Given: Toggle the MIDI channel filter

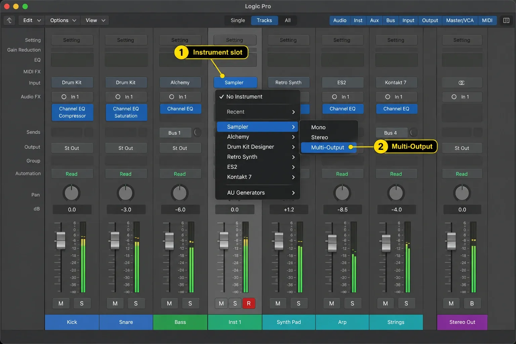Looking at the screenshot, I should tap(487, 20).
